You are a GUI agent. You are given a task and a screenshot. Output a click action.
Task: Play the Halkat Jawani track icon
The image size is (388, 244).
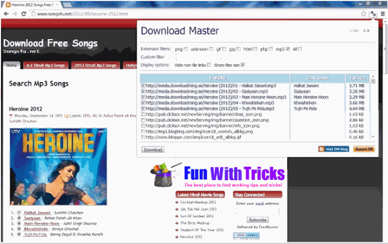tap(19, 213)
